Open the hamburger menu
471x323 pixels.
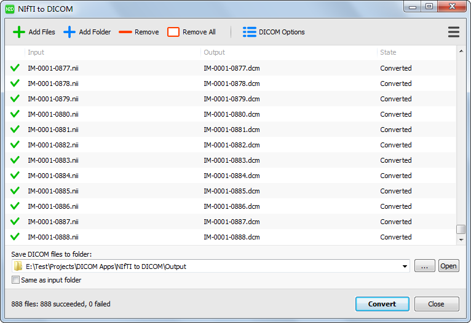coord(454,32)
